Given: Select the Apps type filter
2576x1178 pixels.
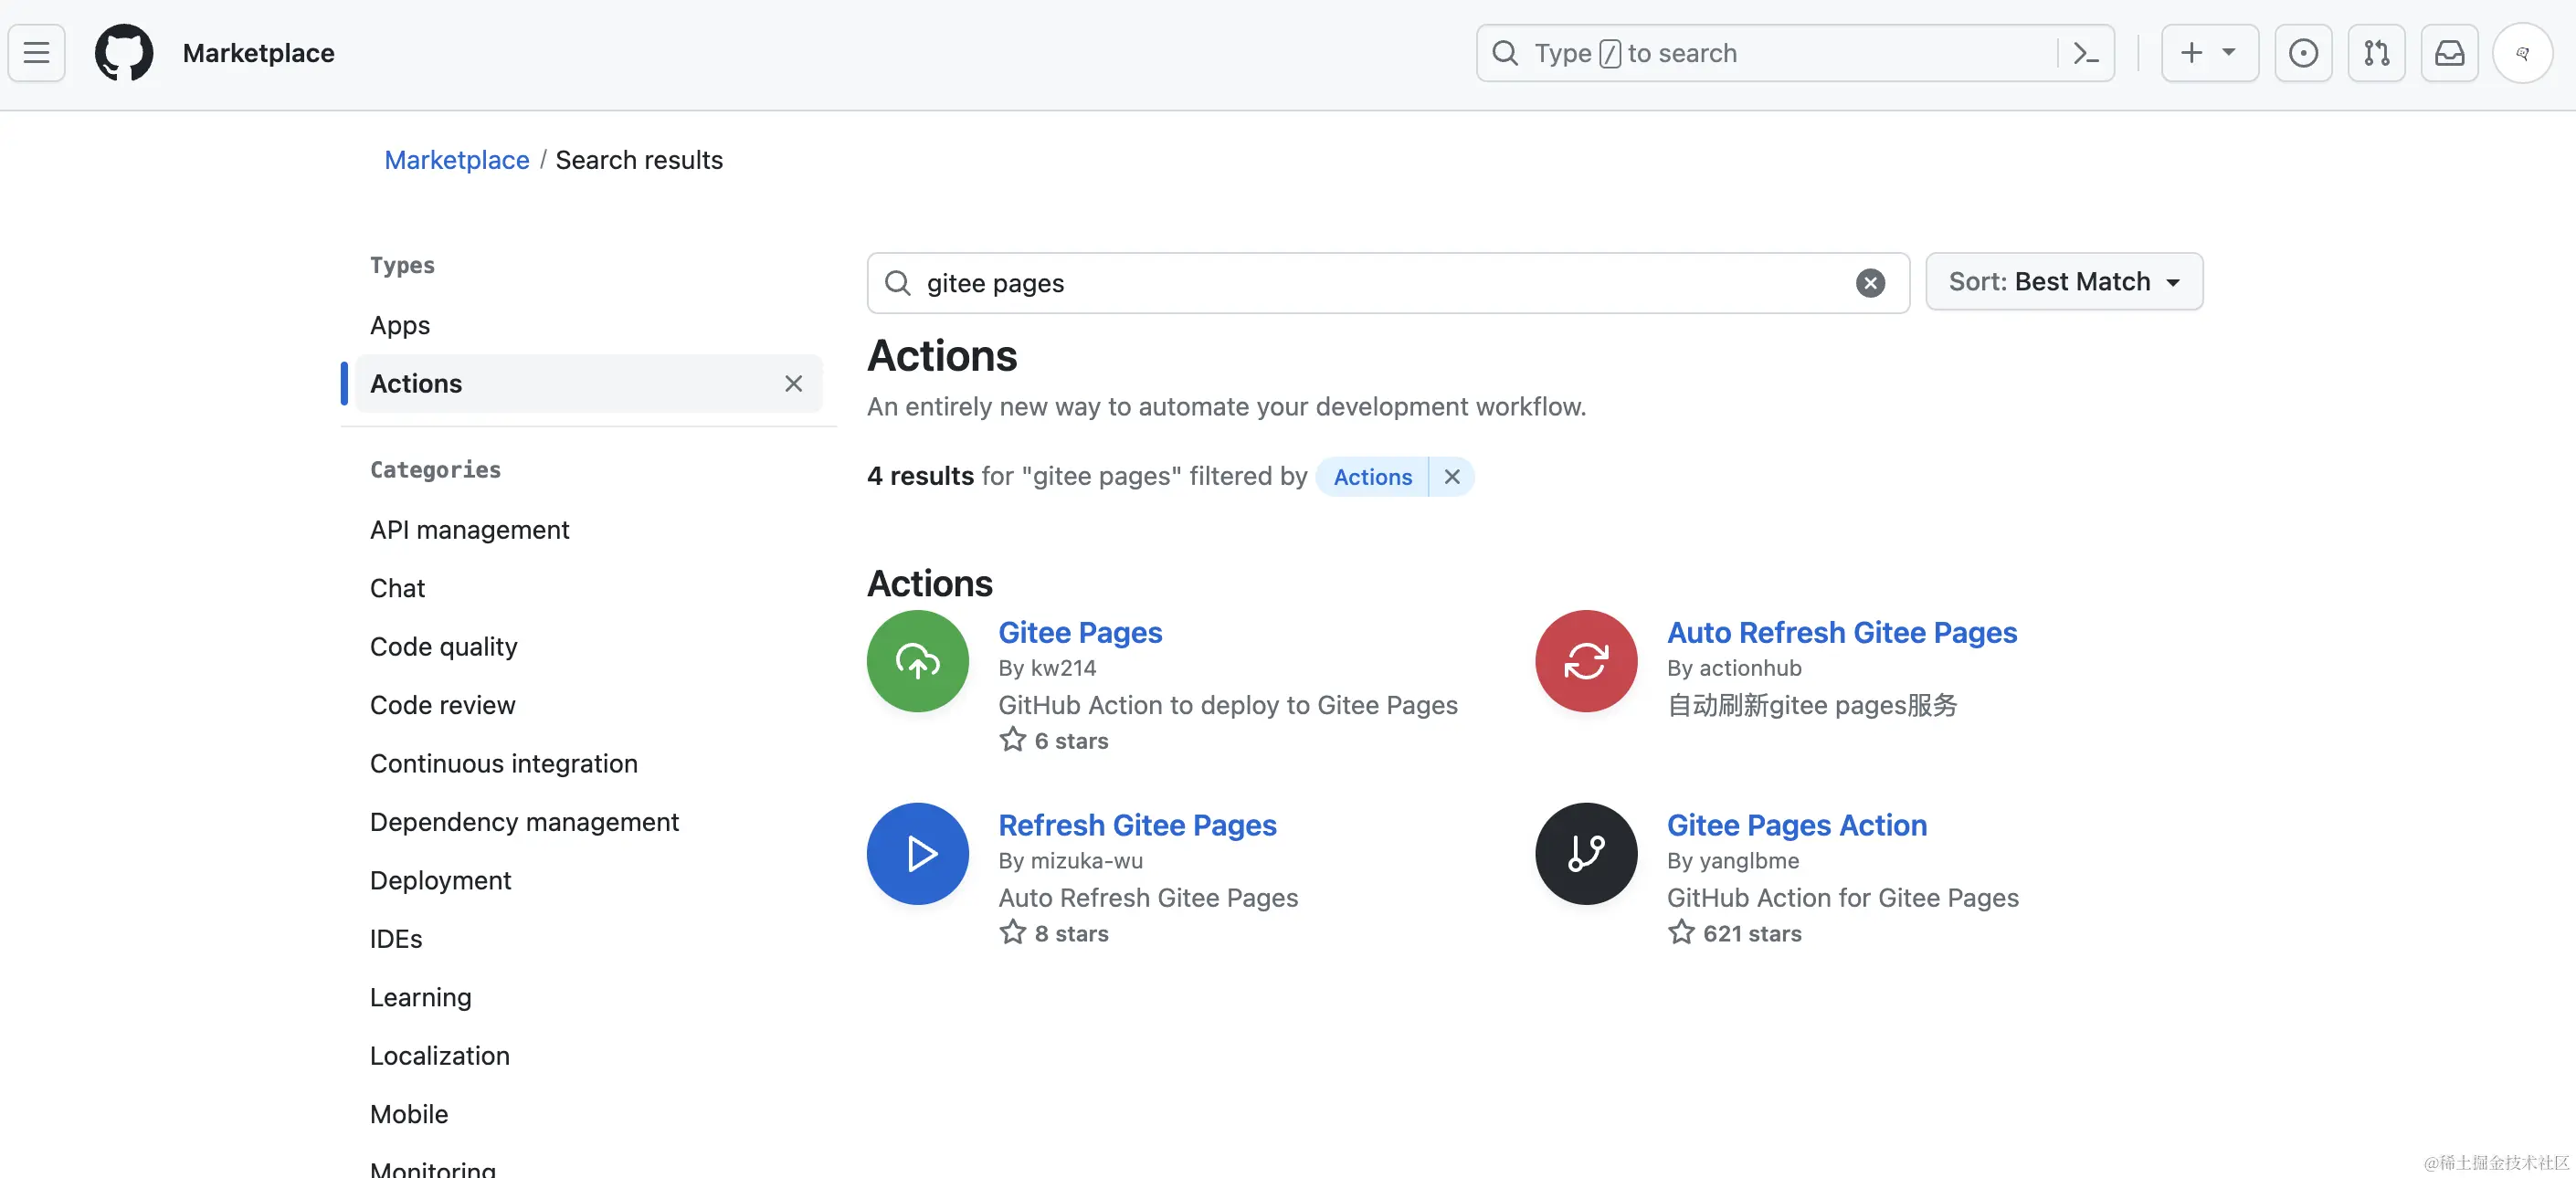Looking at the screenshot, I should [x=399, y=325].
